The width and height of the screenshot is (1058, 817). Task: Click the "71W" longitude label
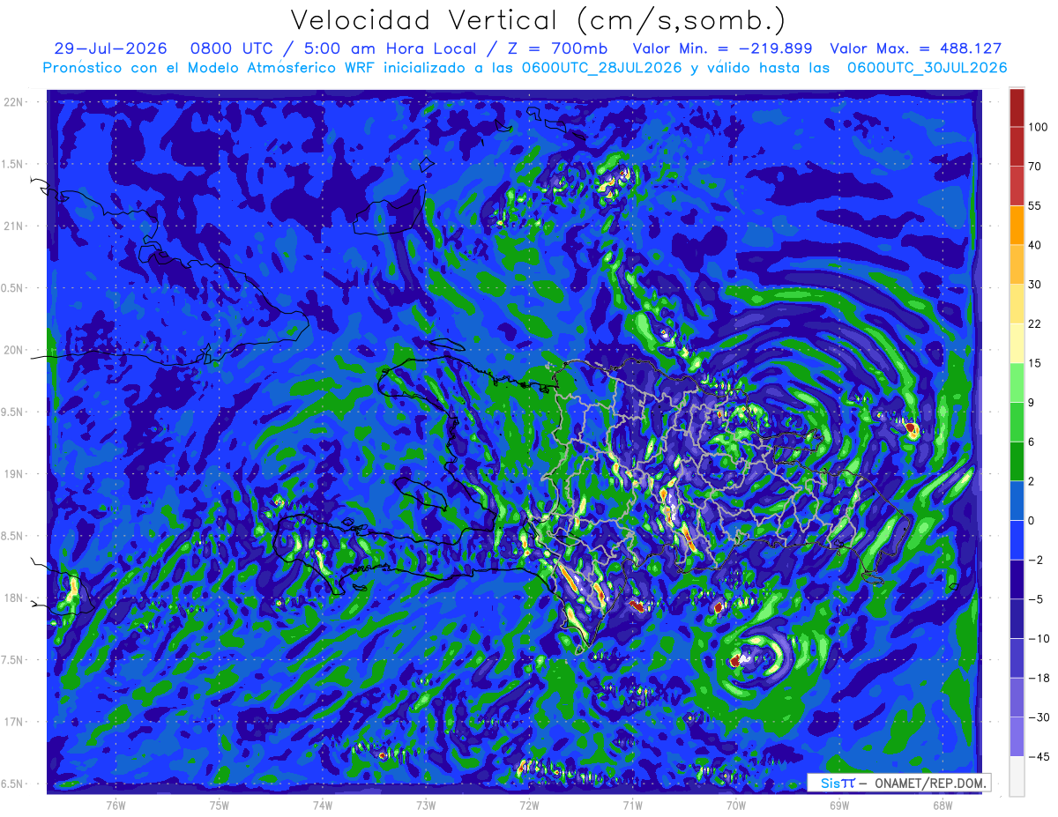coord(632,805)
